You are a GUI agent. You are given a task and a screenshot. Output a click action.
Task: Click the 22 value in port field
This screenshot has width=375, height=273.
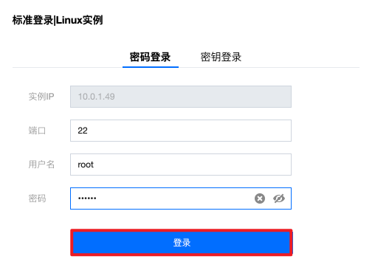coord(83,131)
